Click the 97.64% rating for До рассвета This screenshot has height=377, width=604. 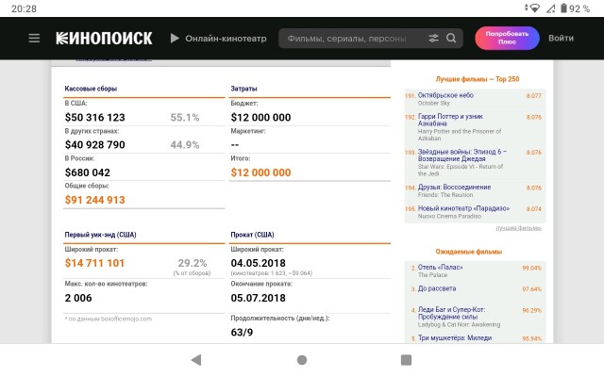[x=532, y=289]
